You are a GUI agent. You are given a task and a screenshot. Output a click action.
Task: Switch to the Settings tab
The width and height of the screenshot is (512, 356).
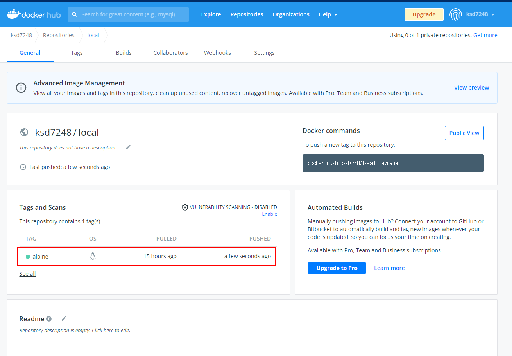(x=264, y=53)
